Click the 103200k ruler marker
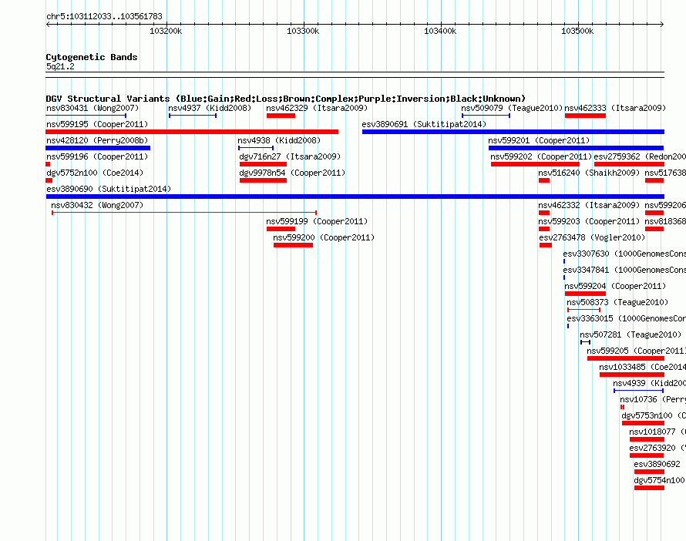Viewport: 686px width, 541px height. [166, 31]
